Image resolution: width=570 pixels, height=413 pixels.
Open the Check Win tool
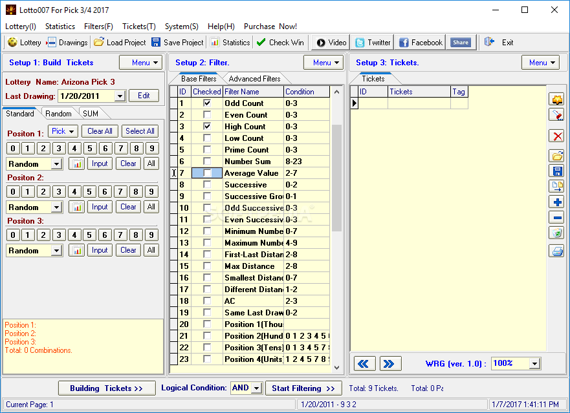pos(280,43)
